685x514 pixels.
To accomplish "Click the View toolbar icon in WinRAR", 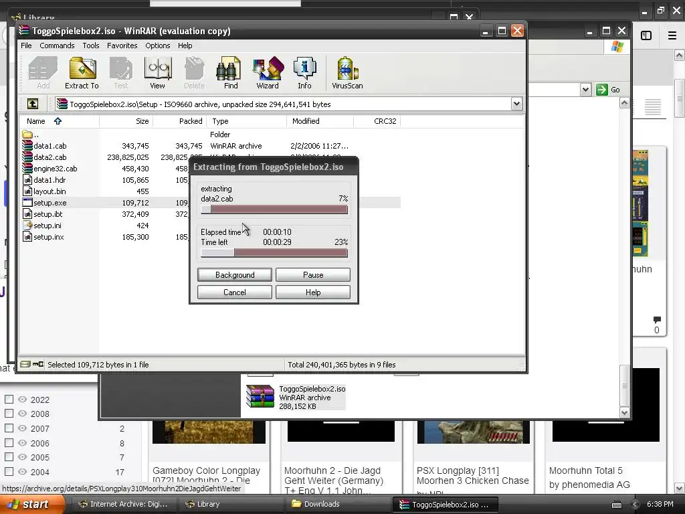I will click(158, 73).
